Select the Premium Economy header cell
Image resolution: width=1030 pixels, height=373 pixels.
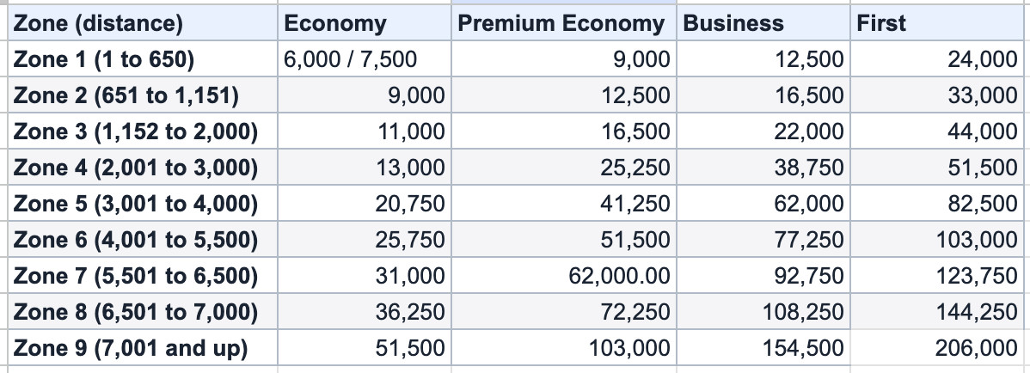click(564, 22)
